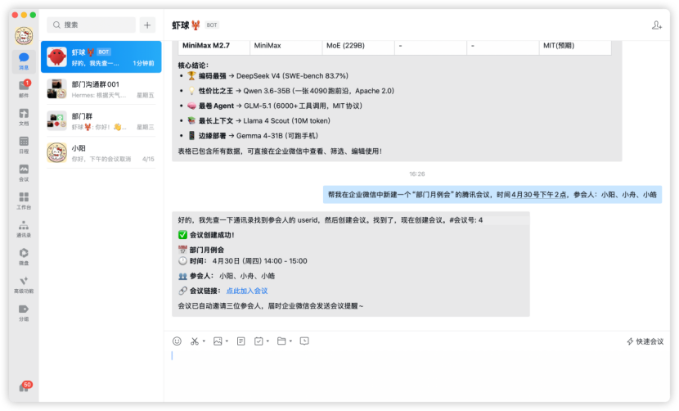The height and width of the screenshot is (411, 679).
Task: Start a 快速会议 quick meeting
Action: pos(645,341)
